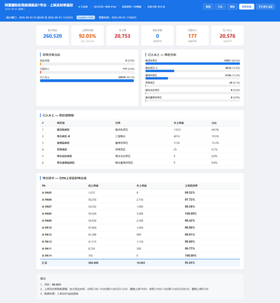Click 1,672 in the A-PA05 row
This screenshot has width=280, height=303.
92,193
